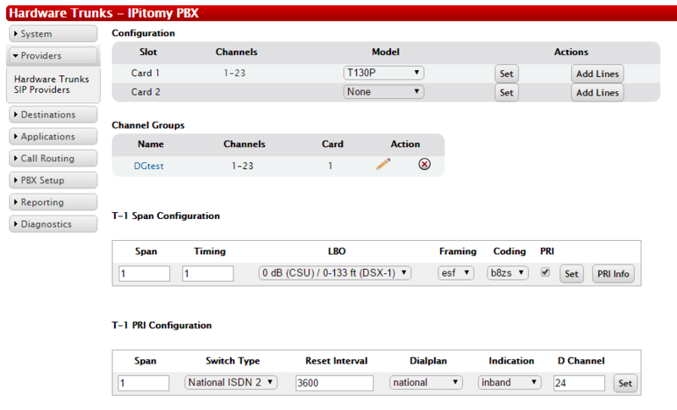Open the Card 1 Model dropdown

[383, 73]
